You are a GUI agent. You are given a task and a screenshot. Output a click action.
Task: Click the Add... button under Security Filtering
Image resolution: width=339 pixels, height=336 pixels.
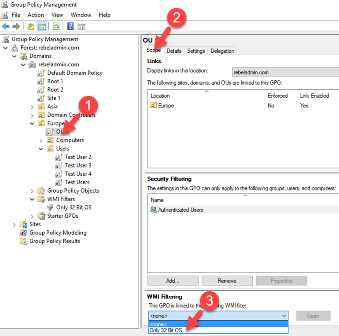(x=172, y=281)
